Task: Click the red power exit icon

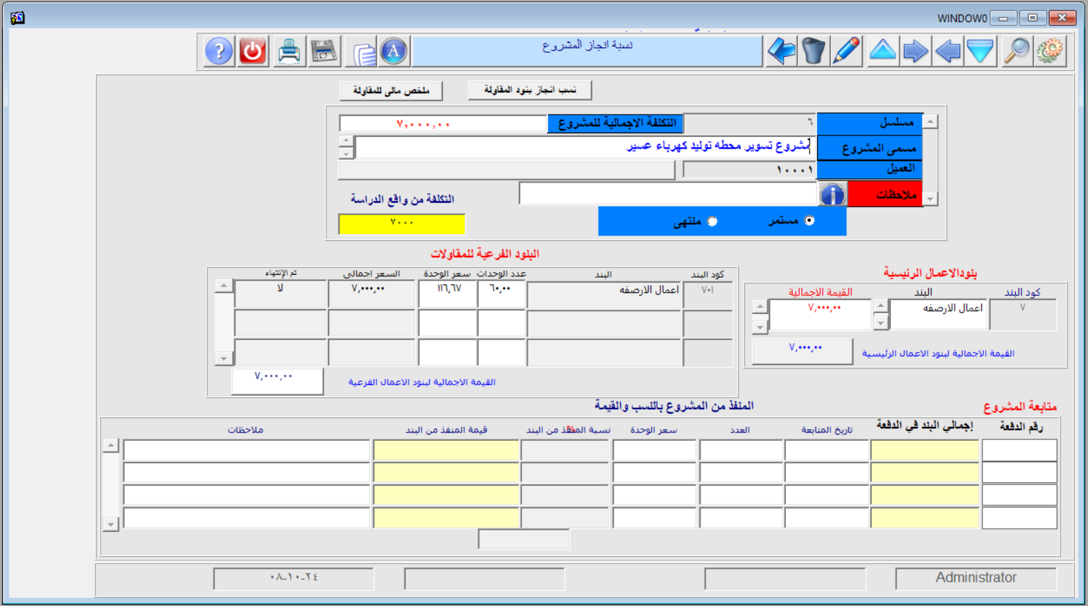Action: pyautogui.click(x=253, y=51)
